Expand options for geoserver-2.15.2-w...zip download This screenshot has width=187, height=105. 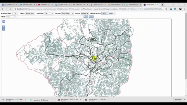coord(81,100)
